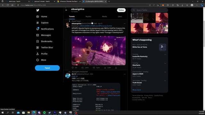Viewport: 205px width, 115px height.
Task: Open Steam from the taskbar
Action: coord(50,112)
